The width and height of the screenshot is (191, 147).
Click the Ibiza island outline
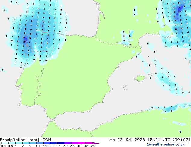[x=125, y=86]
